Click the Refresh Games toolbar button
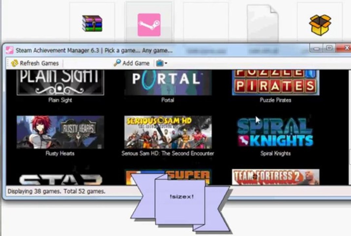 (x=35, y=63)
